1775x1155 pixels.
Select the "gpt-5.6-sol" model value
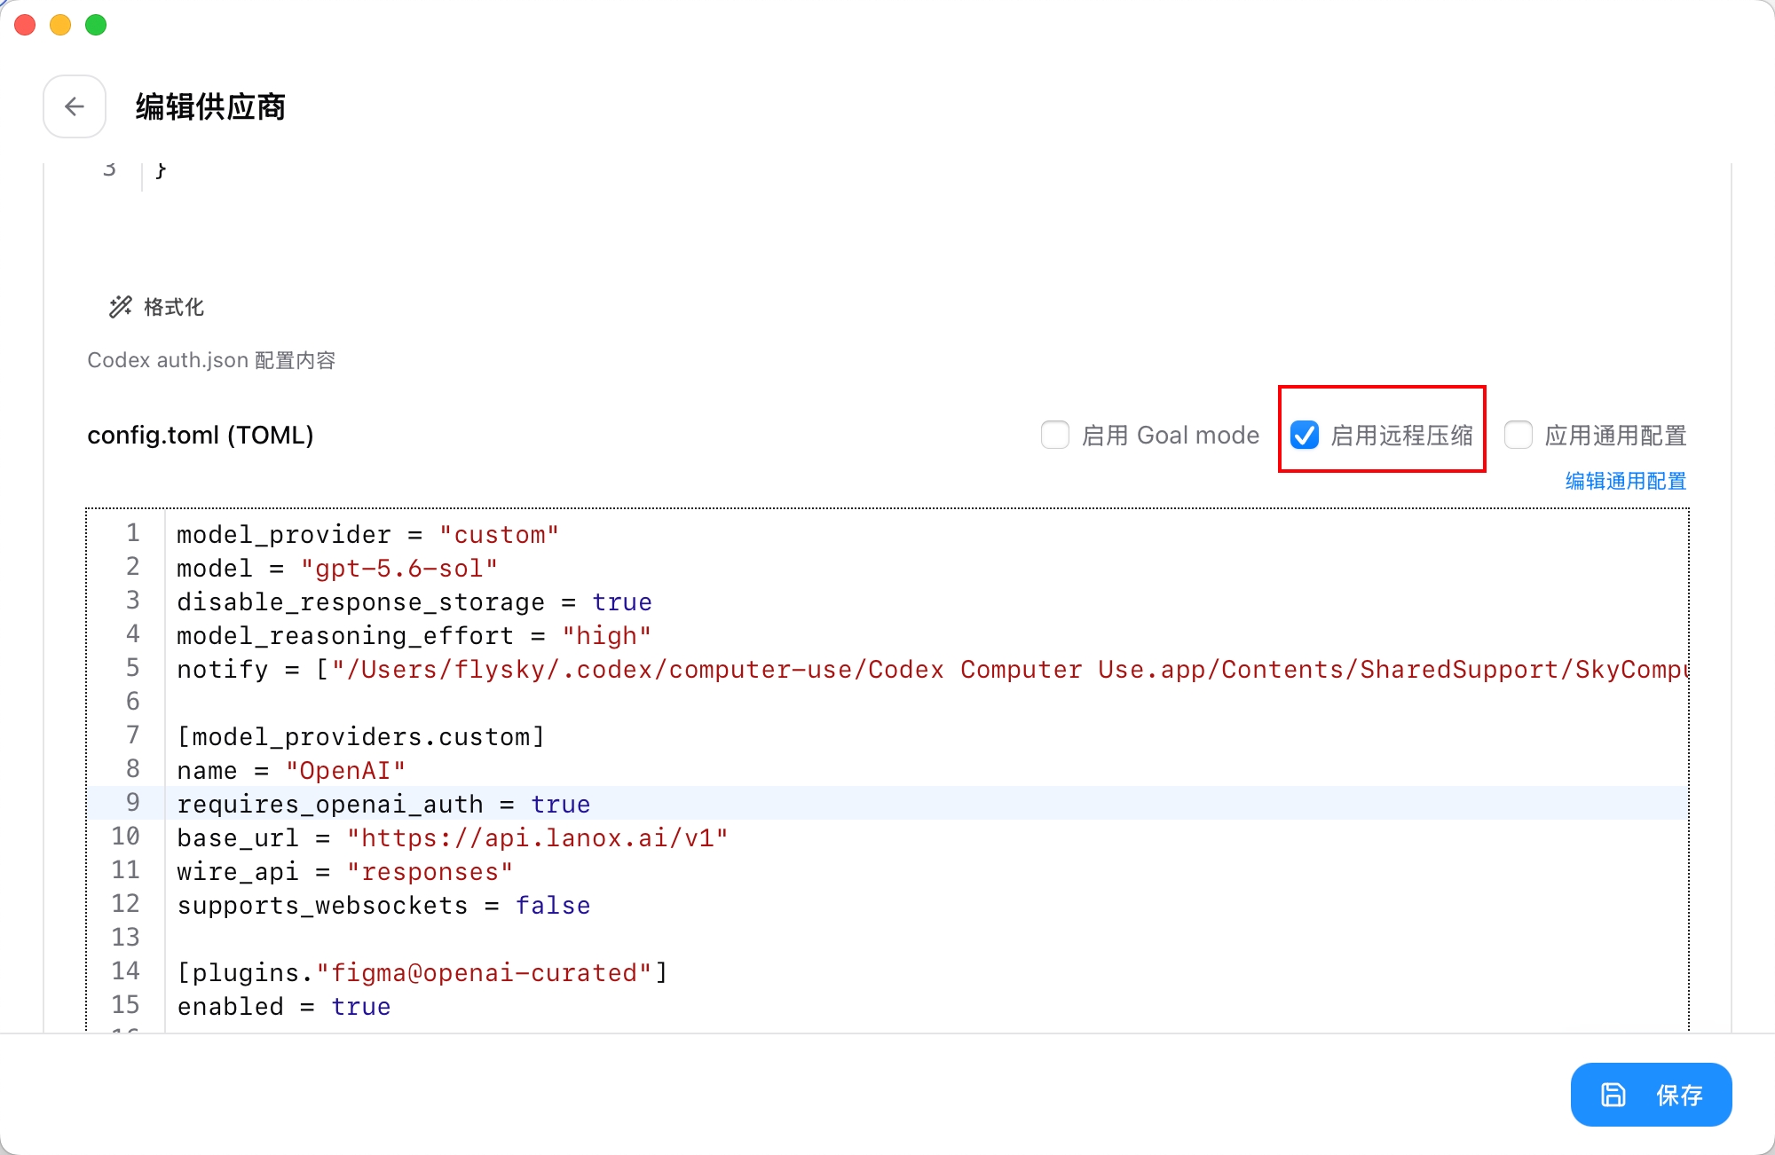tap(399, 569)
